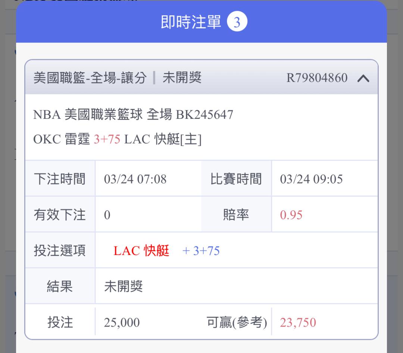Tap the OKC 雷霆 team name
403x353 pixels.
pos(62,139)
